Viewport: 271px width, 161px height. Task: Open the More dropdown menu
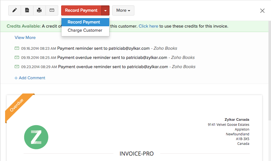123,10
